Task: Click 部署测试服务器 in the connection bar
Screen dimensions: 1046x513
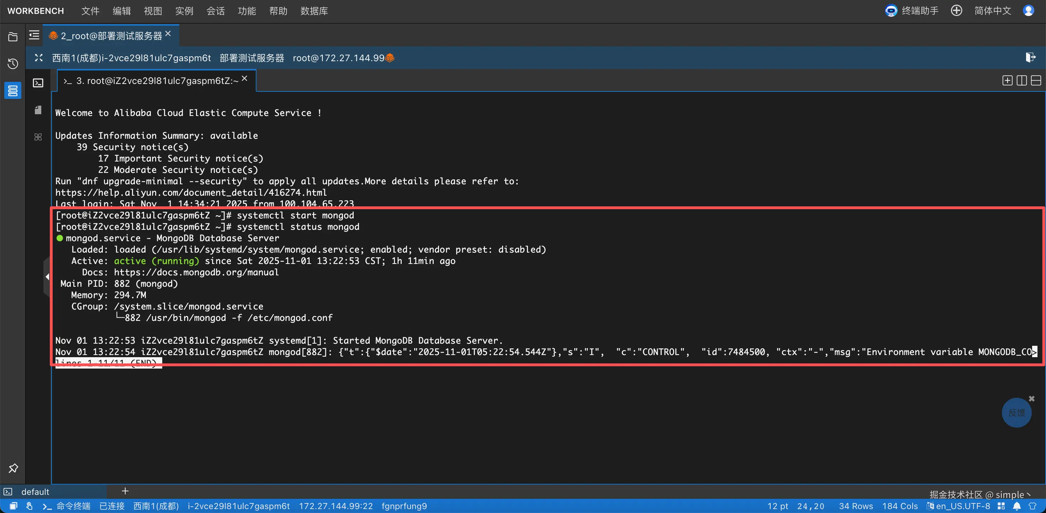Action: pos(252,58)
